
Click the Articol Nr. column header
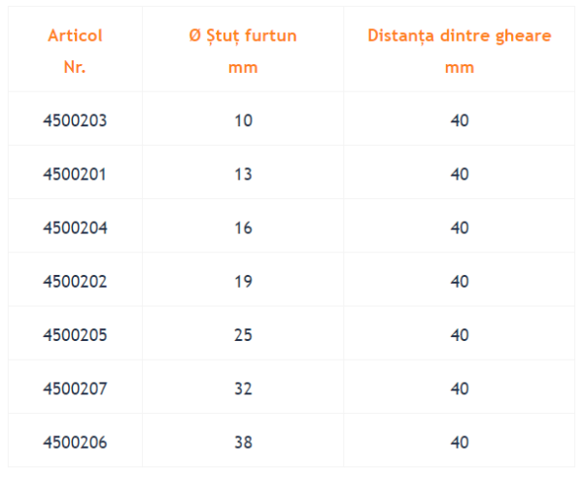(75, 51)
